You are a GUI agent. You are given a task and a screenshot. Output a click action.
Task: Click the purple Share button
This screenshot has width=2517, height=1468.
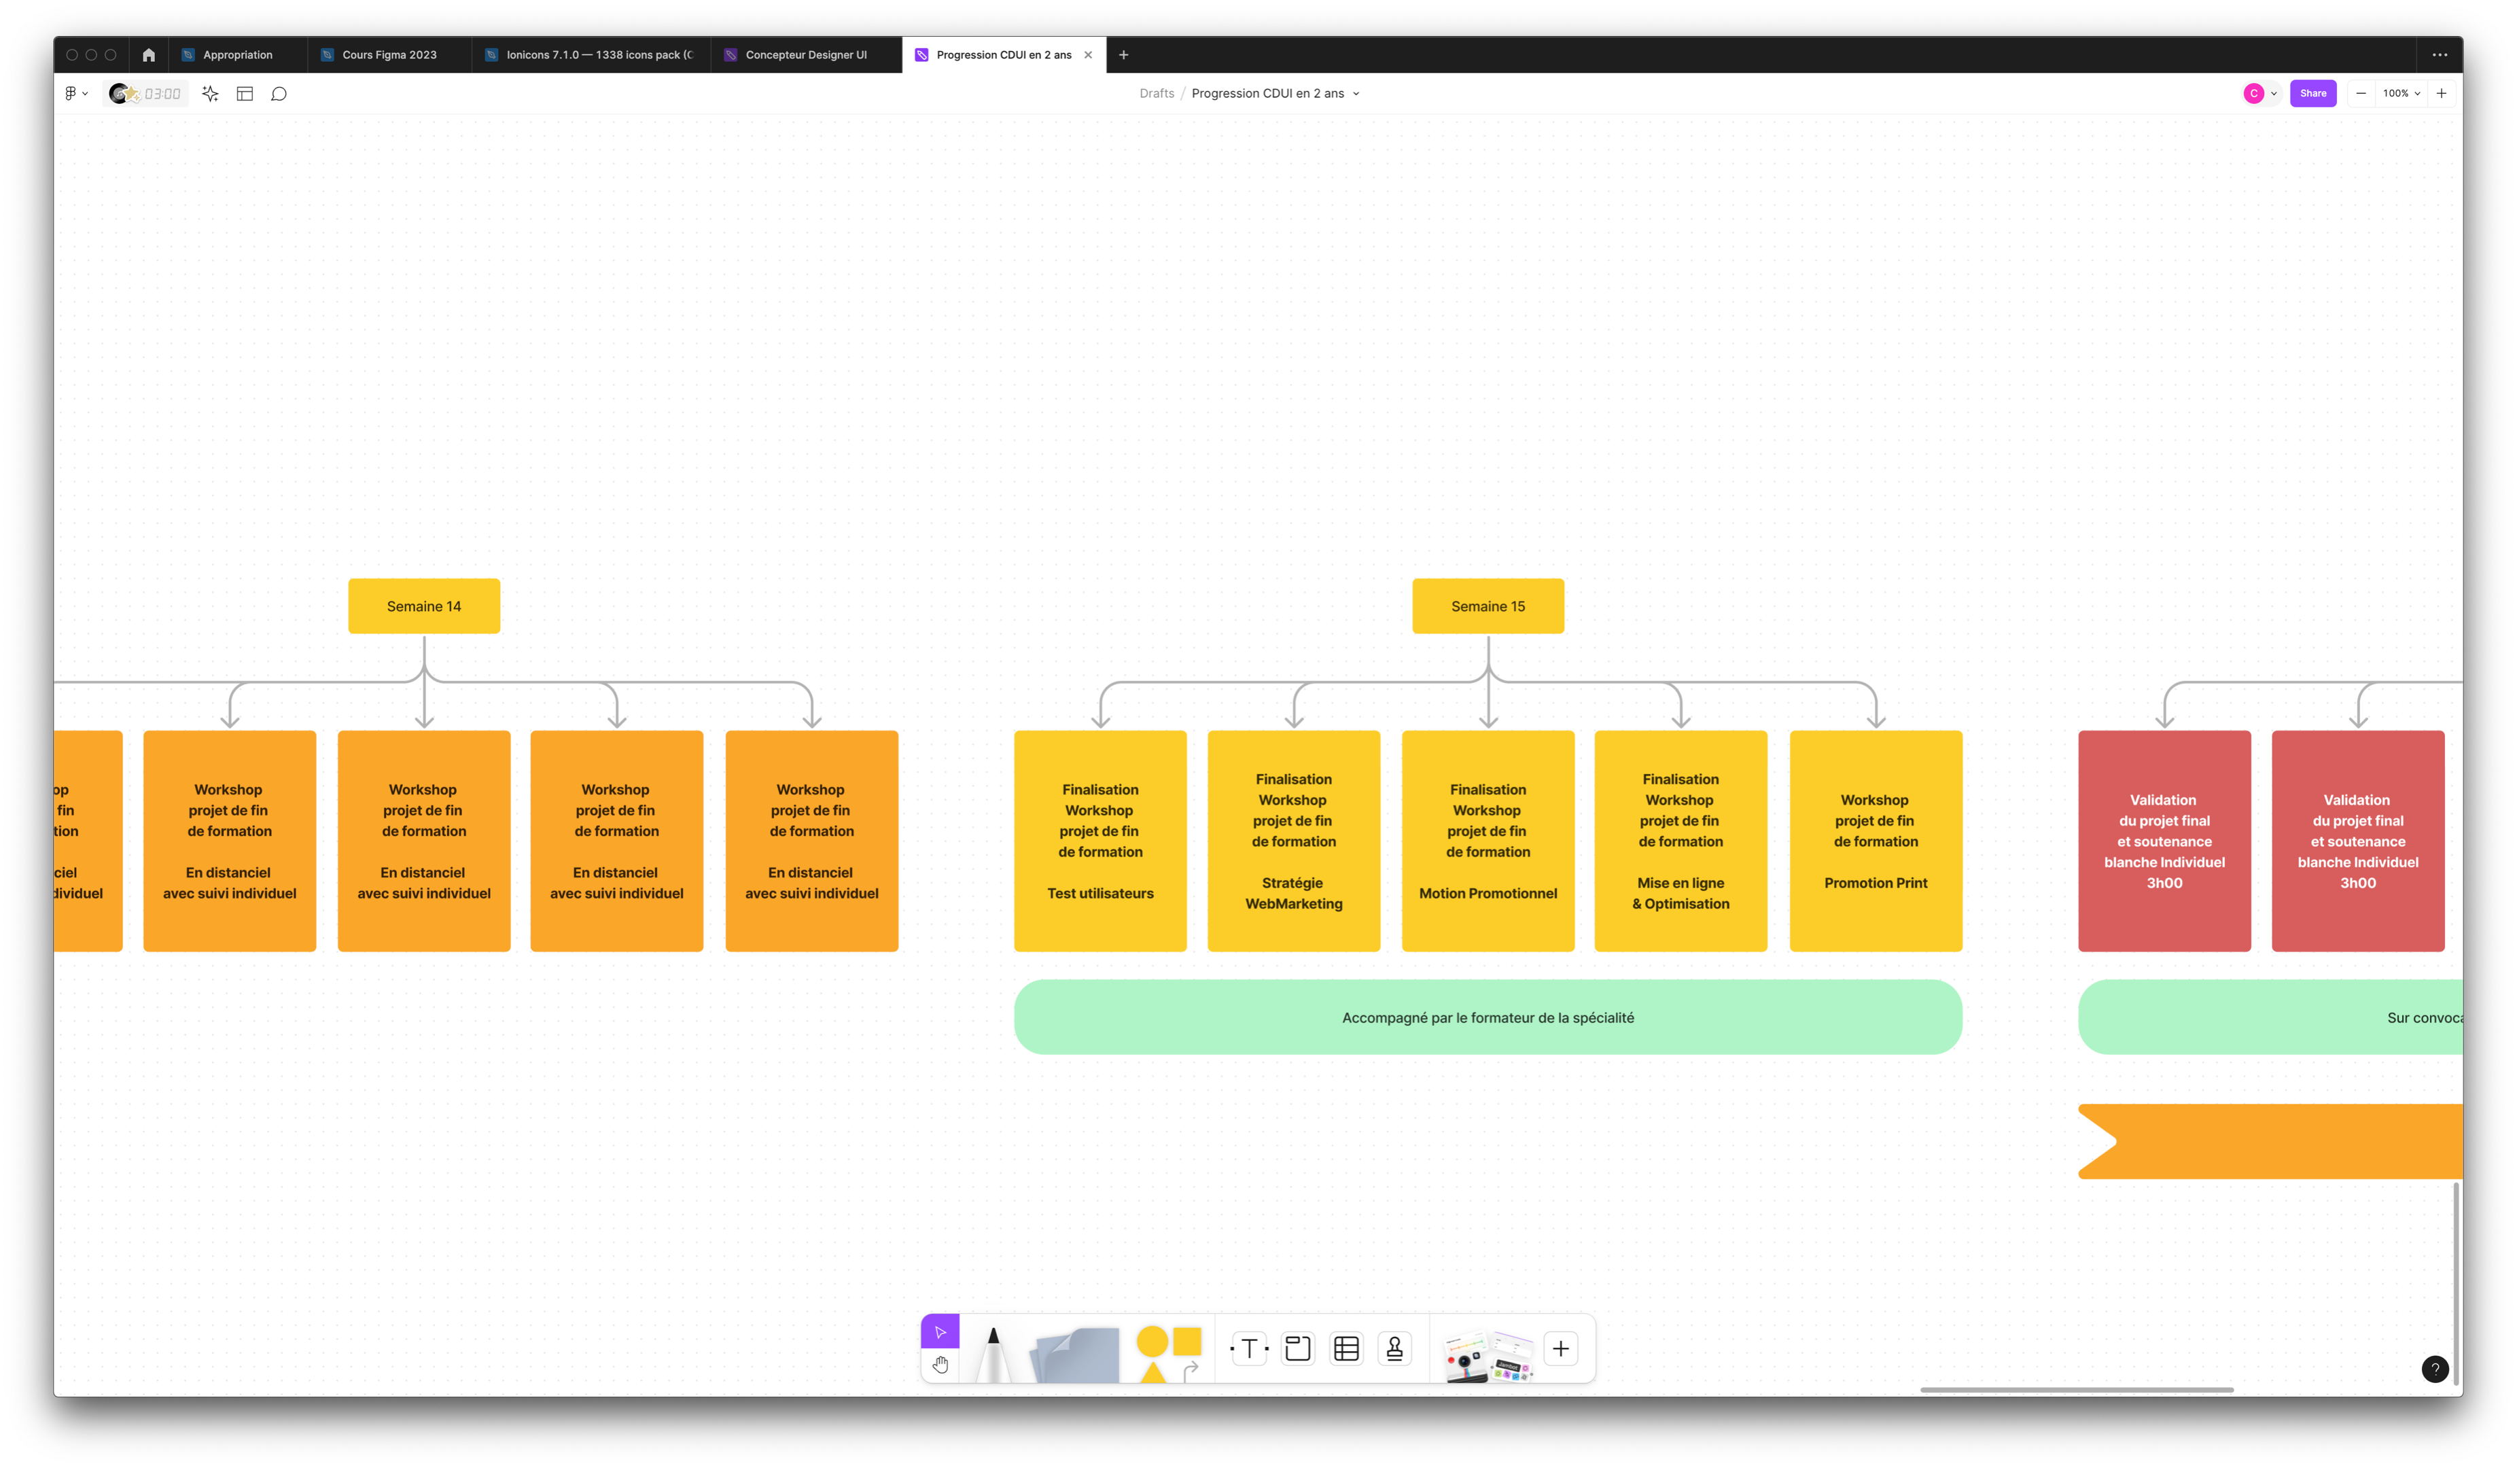click(2312, 94)
